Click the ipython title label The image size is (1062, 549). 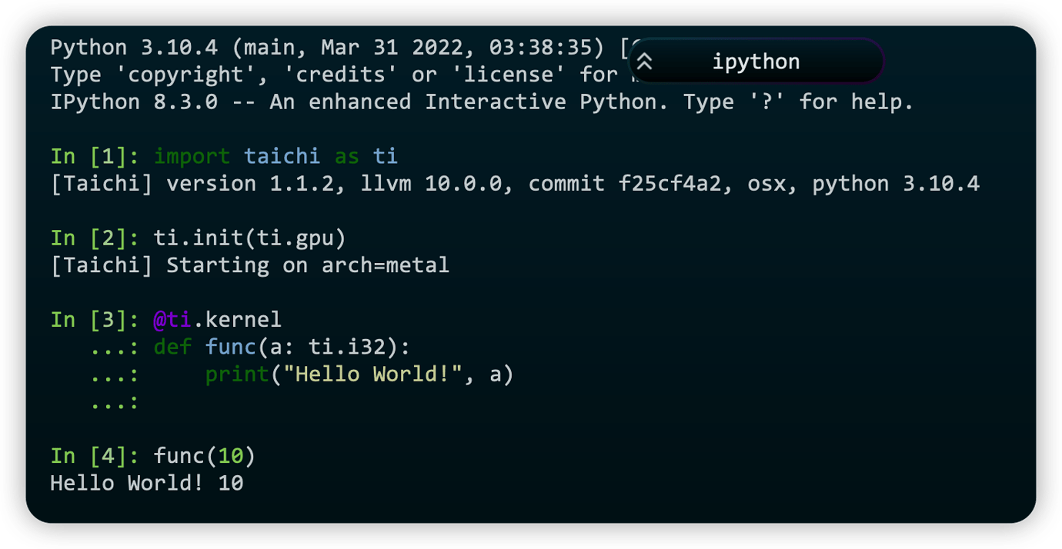pos(756,62)
